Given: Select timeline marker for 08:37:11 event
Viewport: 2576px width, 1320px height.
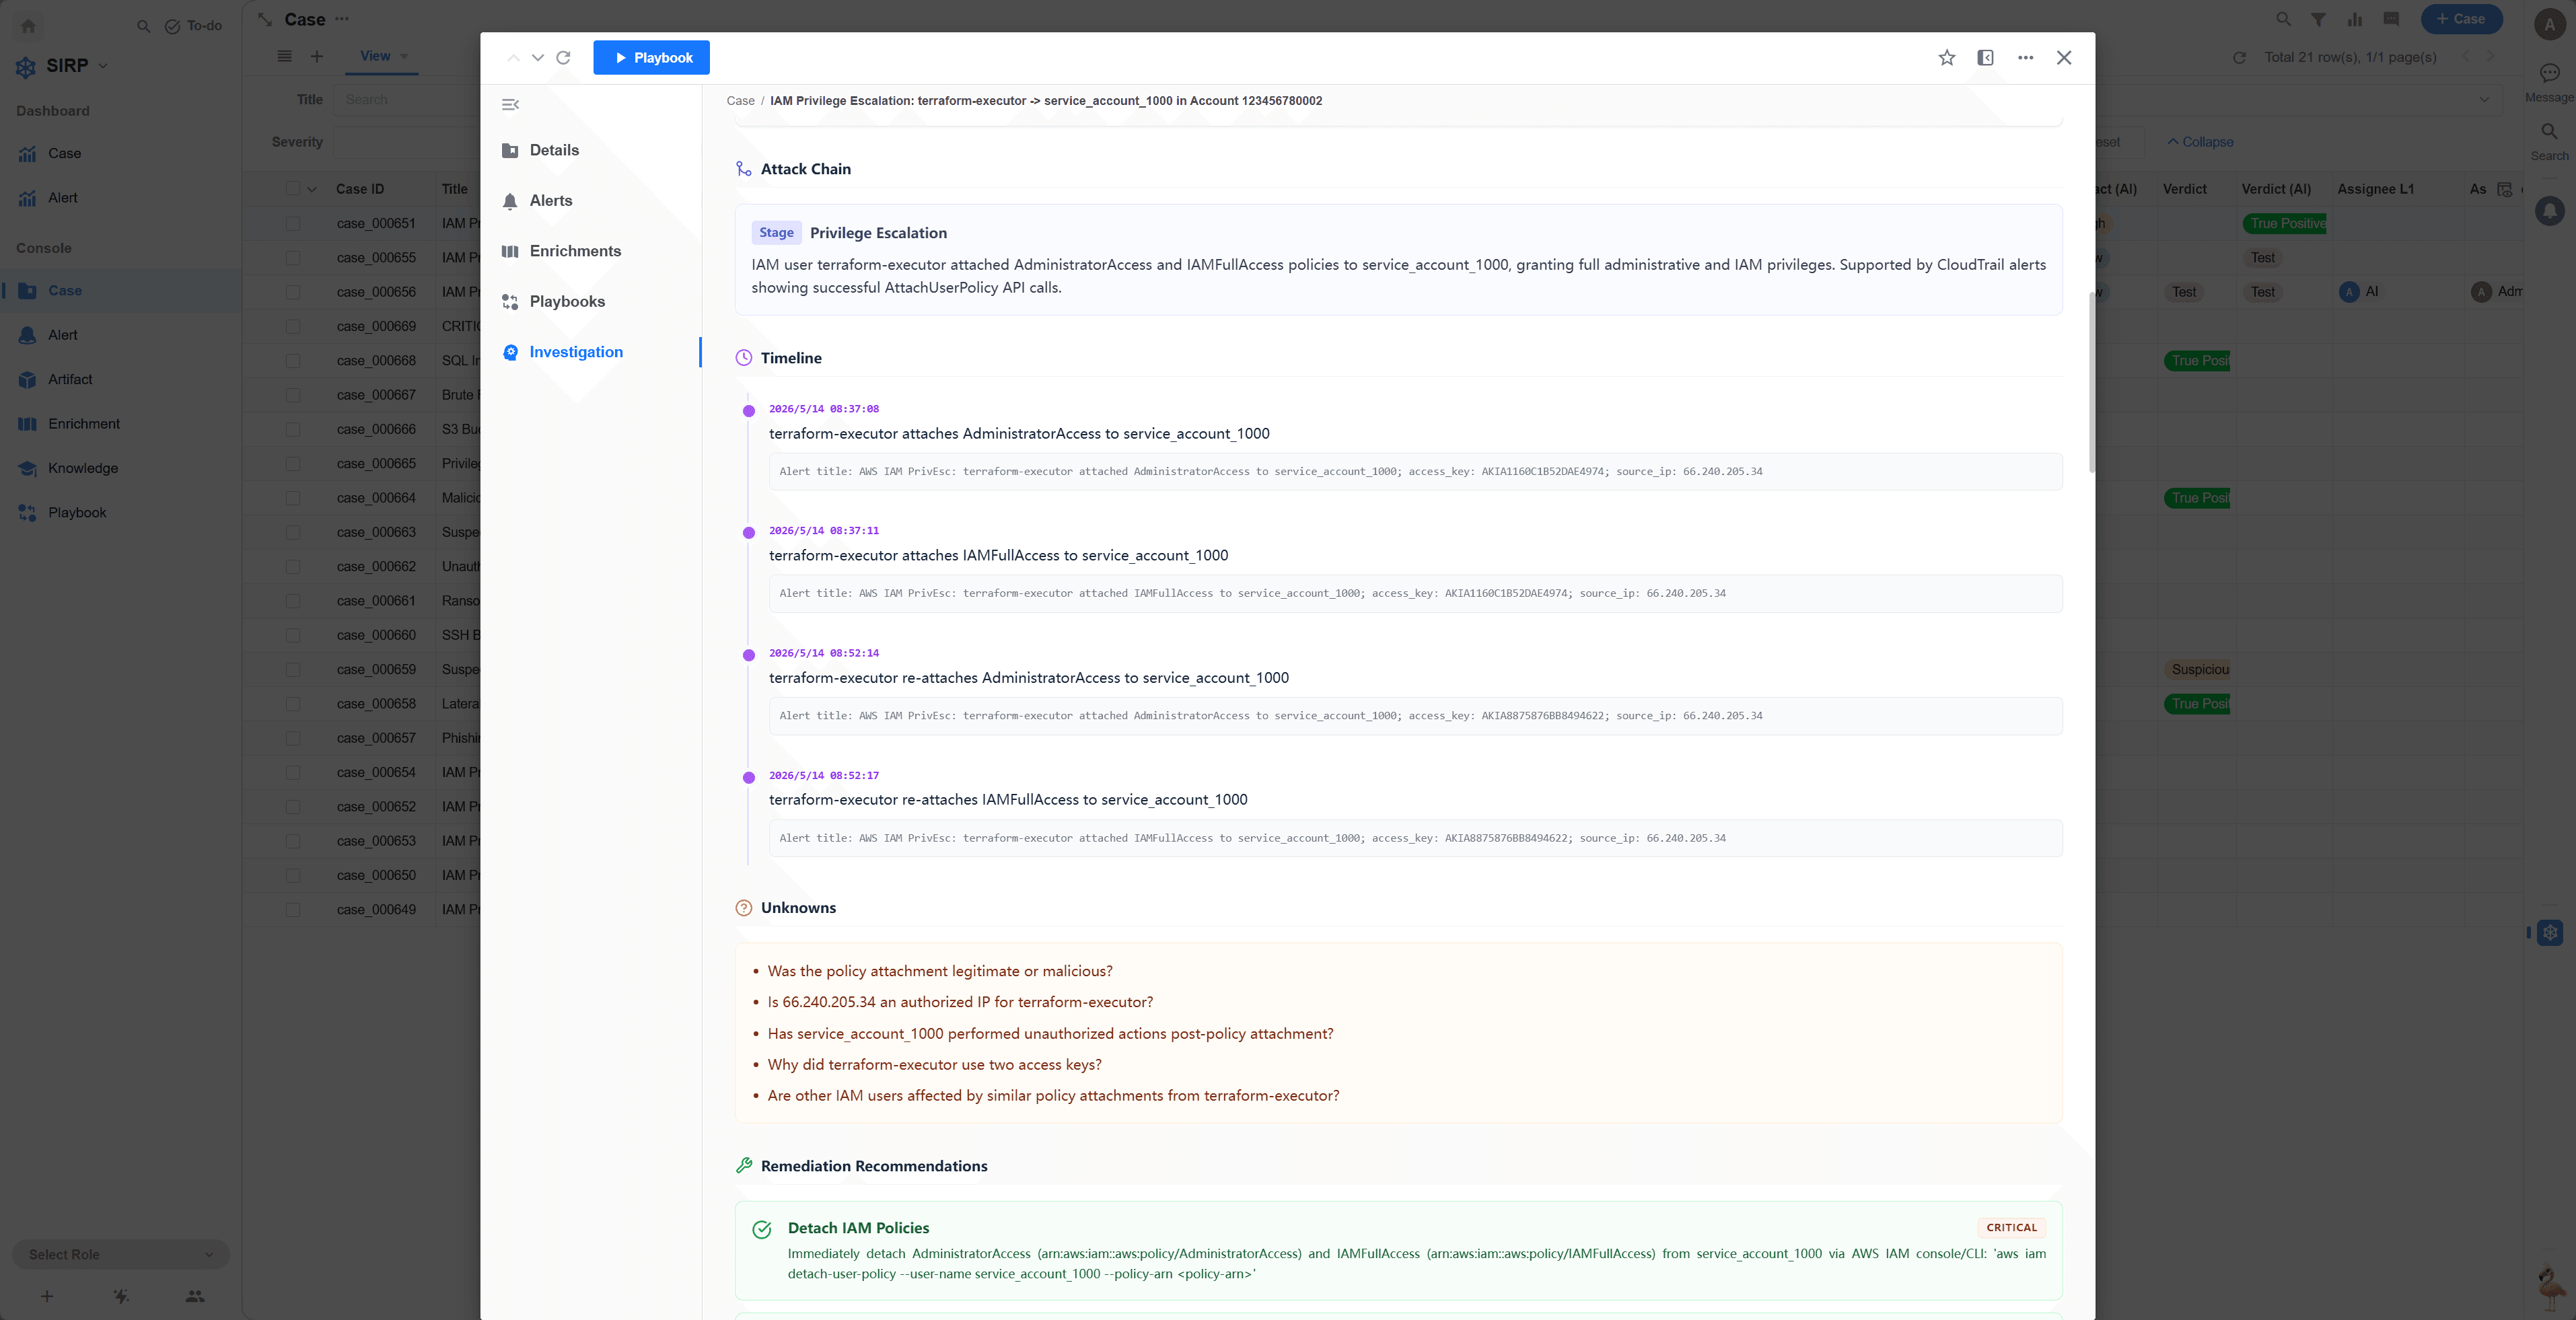Looking at the screenshot, I should 749,533.
